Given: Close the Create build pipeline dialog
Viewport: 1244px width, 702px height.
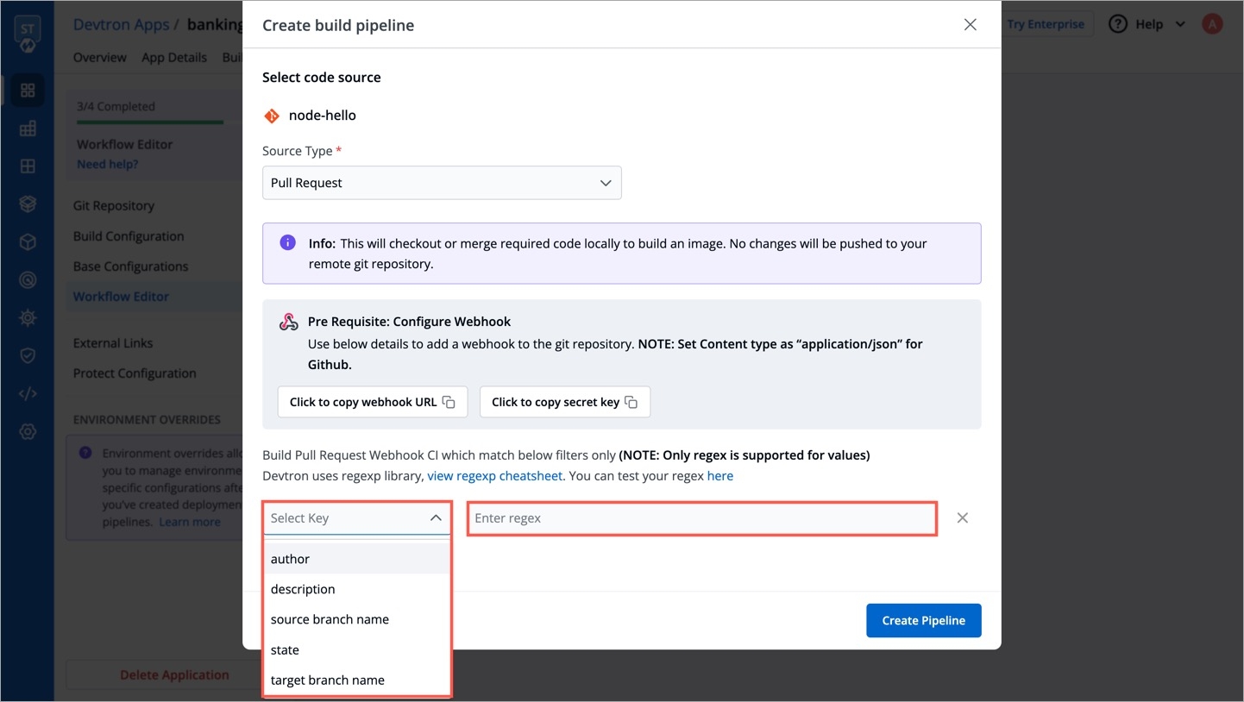Looking at the screenshot, I should click(970, 25).
